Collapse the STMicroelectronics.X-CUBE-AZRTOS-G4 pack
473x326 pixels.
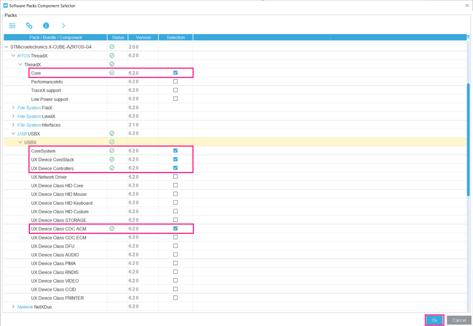point(6,47)
